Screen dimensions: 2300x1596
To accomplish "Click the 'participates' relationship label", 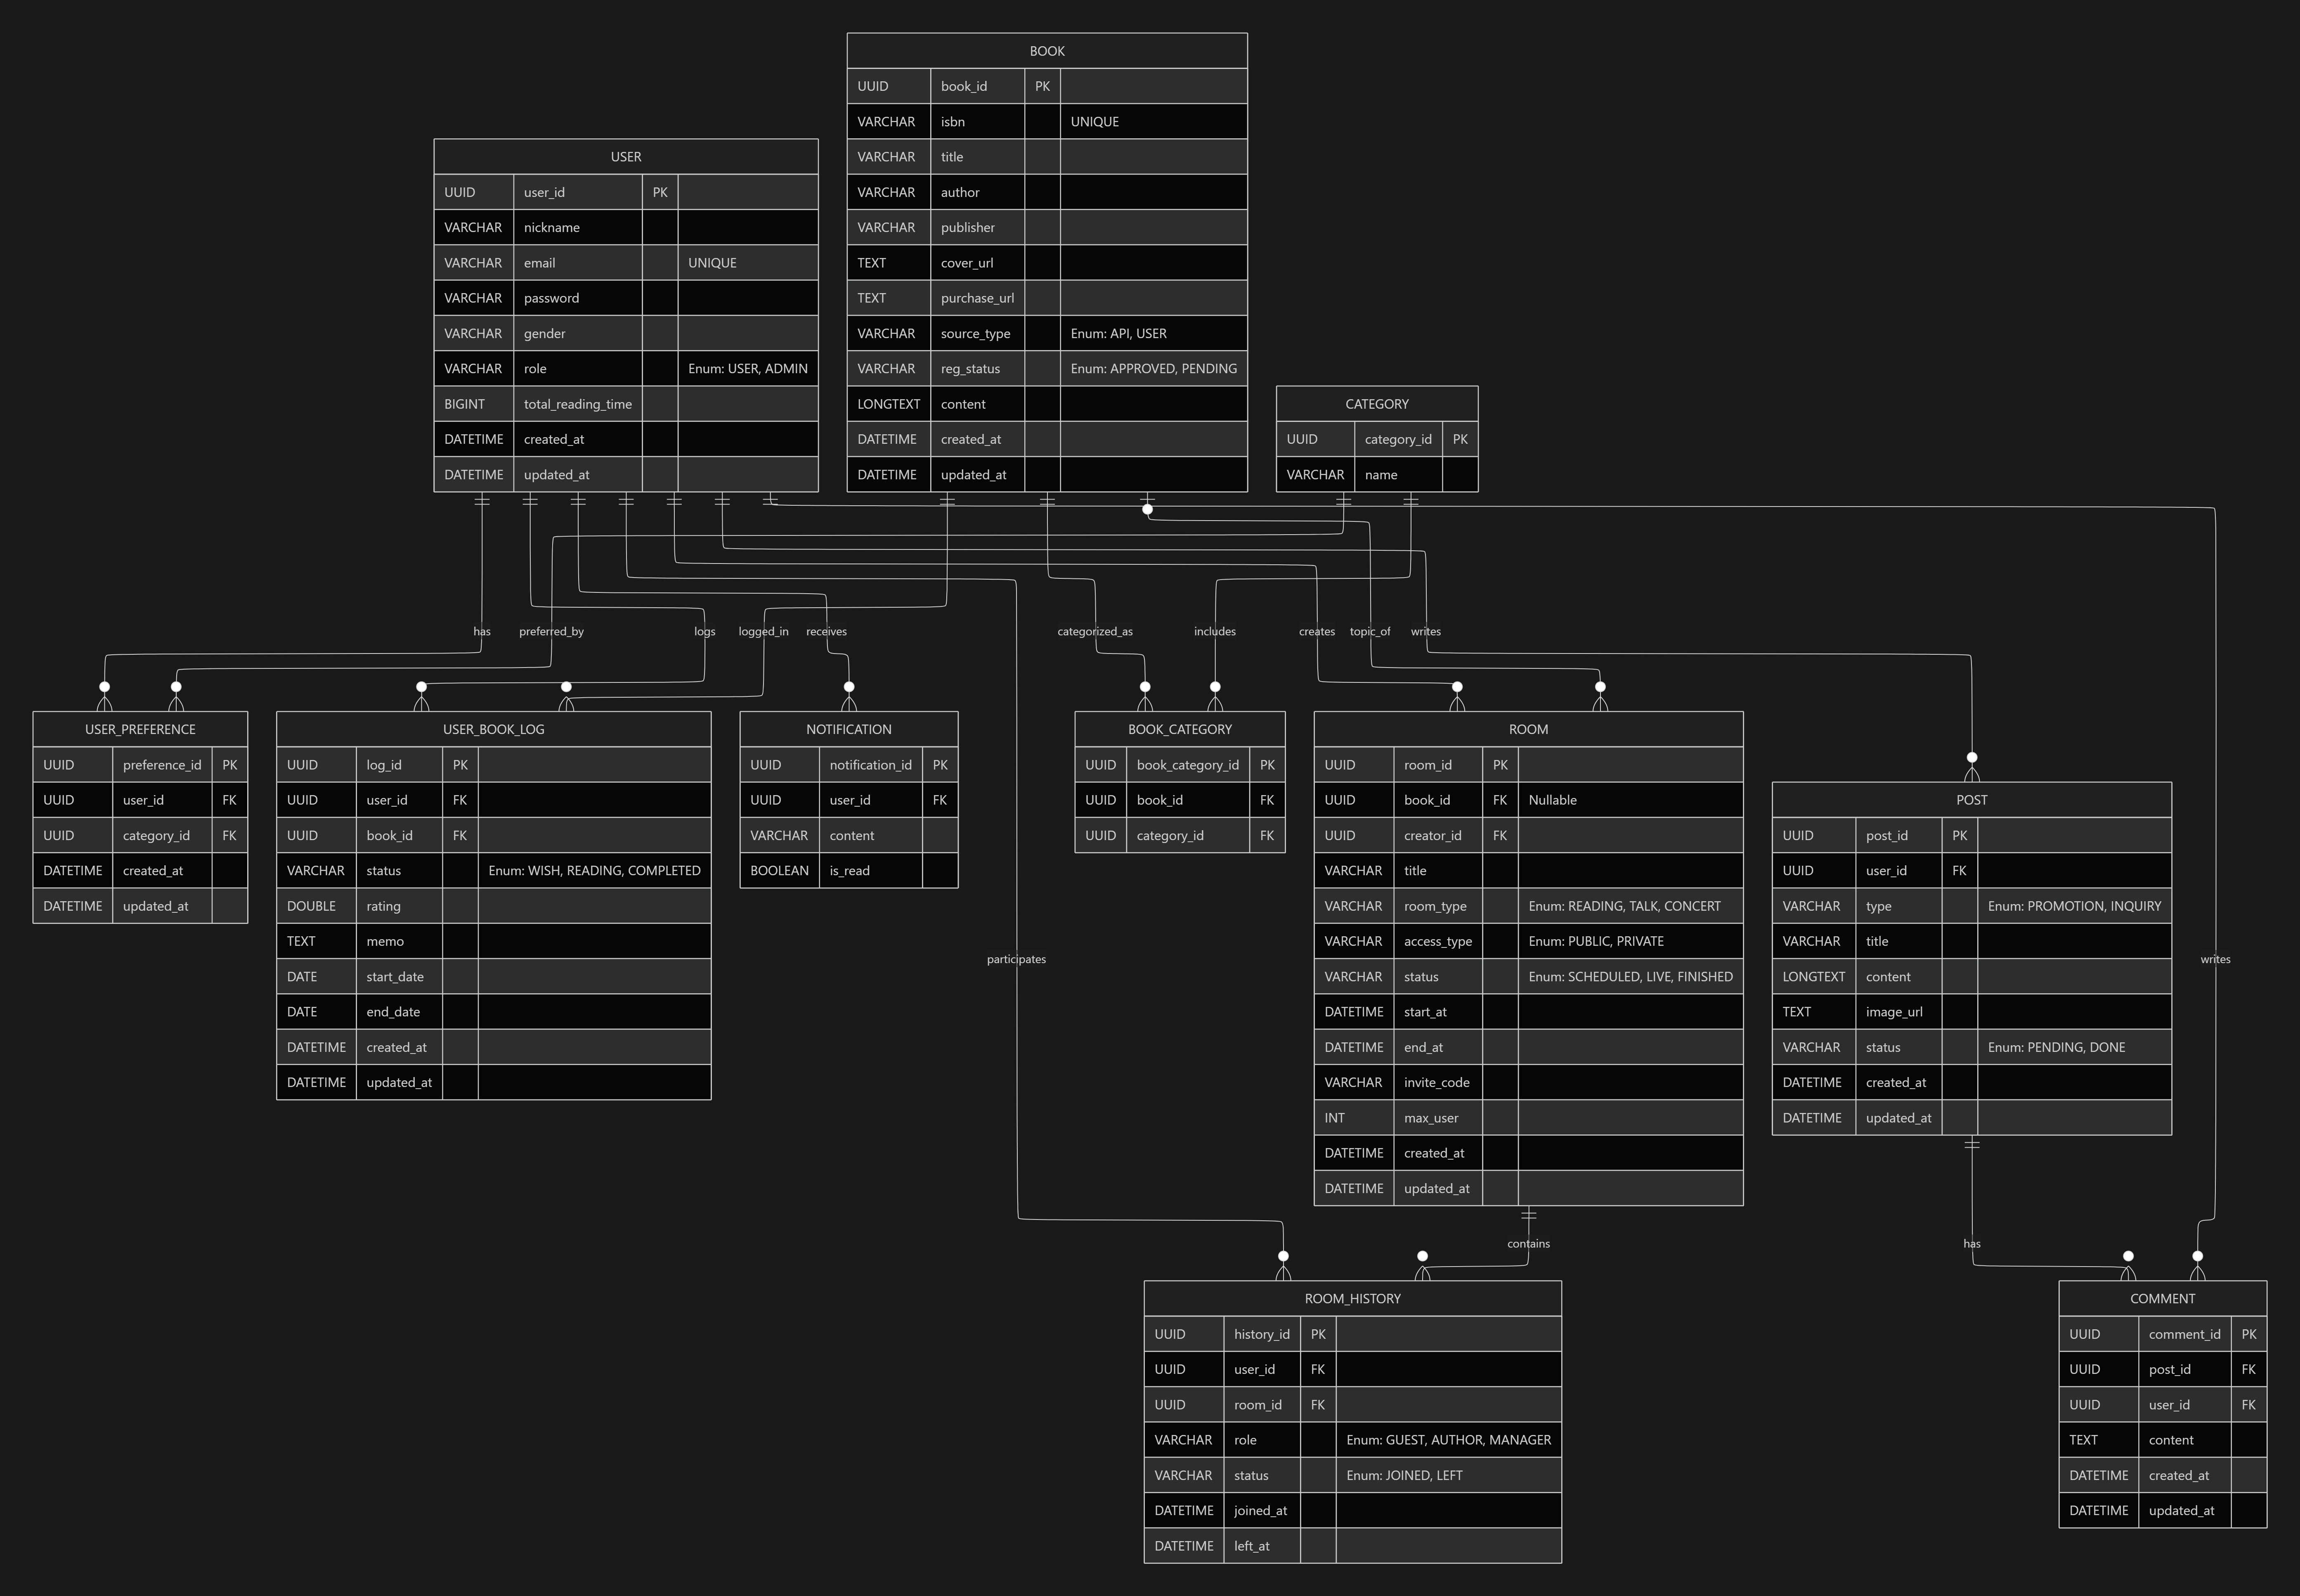I will coord(1016,959).
